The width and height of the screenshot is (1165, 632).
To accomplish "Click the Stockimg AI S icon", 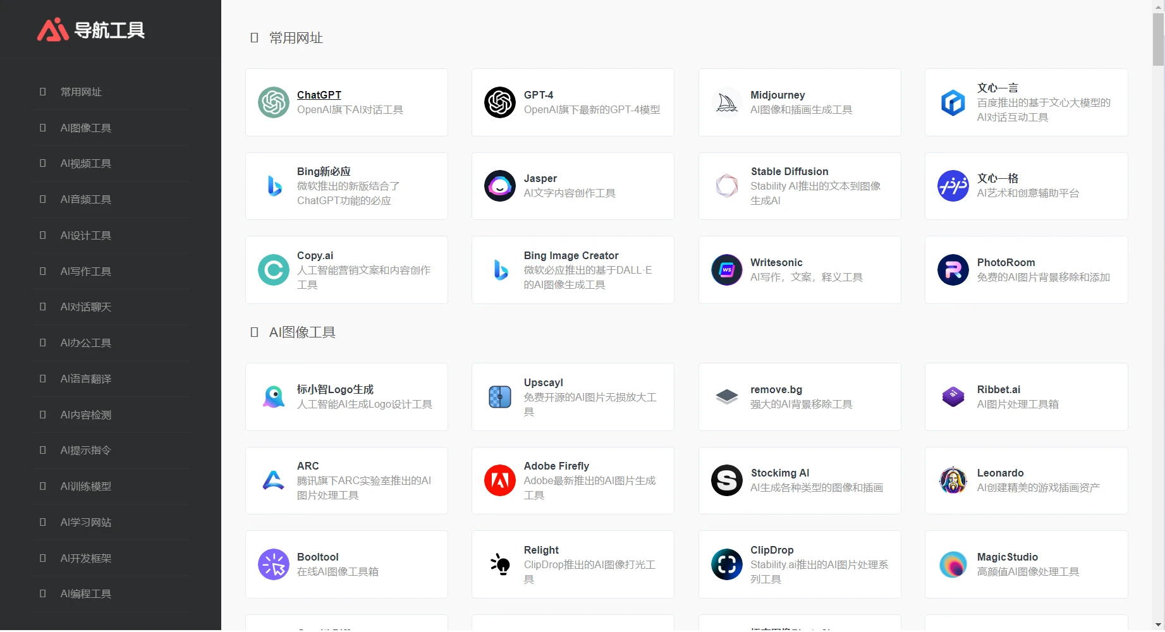I will coord(727,480).
